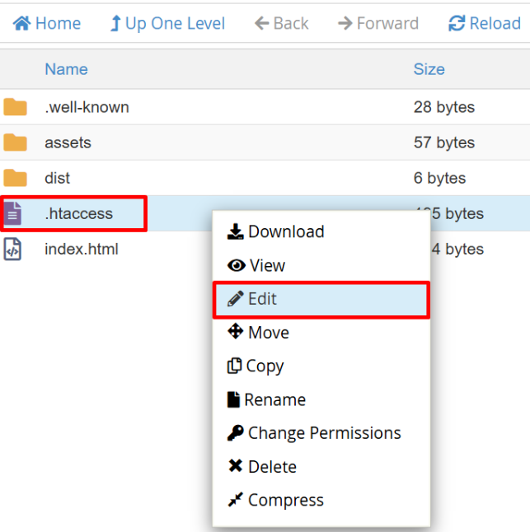
Task: Click the Up One Level arrow icon
Action: click(x=116, y=23)
